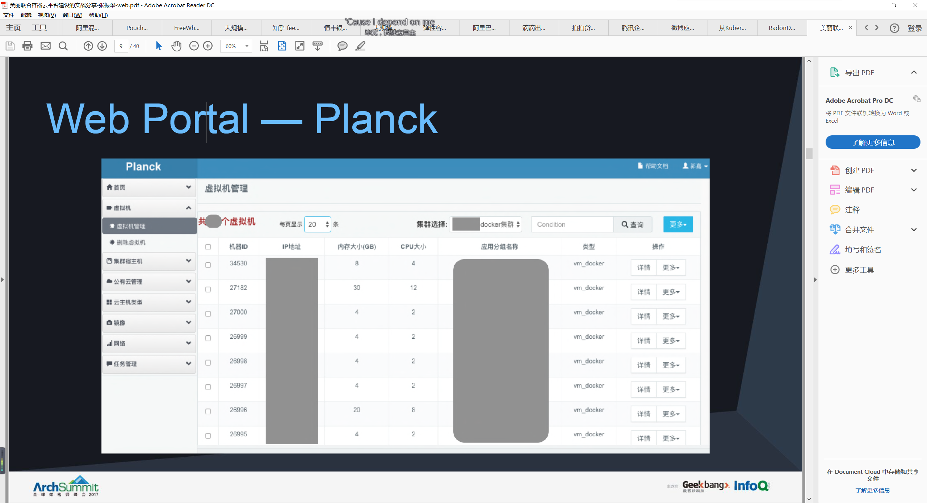Open the Find text magnifier icon
This screenshot has height=503, width=927.
click(x=63, y=46)
